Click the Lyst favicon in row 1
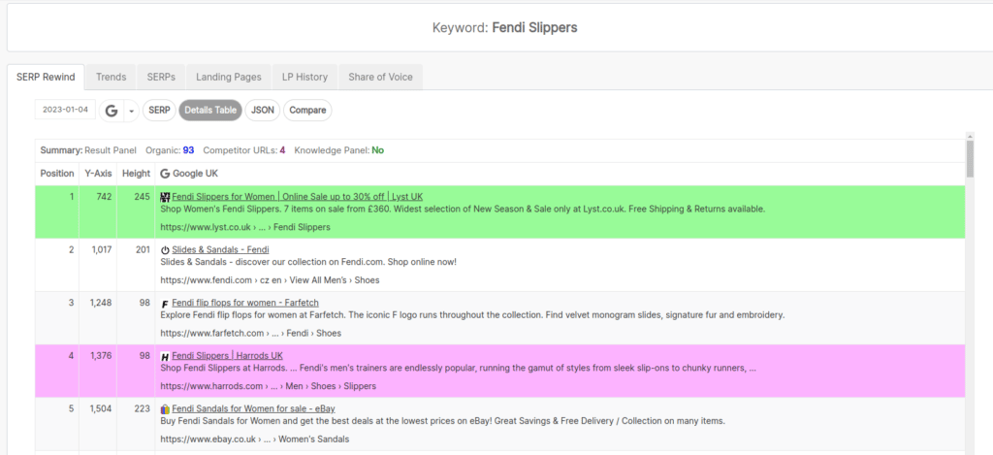 pyautogui.click(x=165, y=197)
